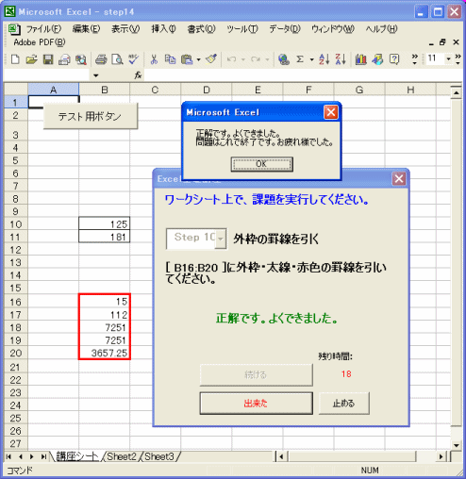
Task: Click the Format Painter brush icon
Action: coord(211,59)
